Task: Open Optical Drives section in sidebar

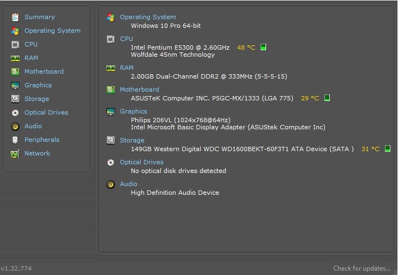Action: (46, 112)
